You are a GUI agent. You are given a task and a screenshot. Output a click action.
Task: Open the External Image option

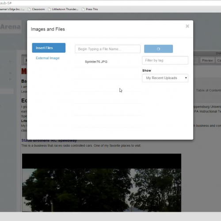(48, 58)
